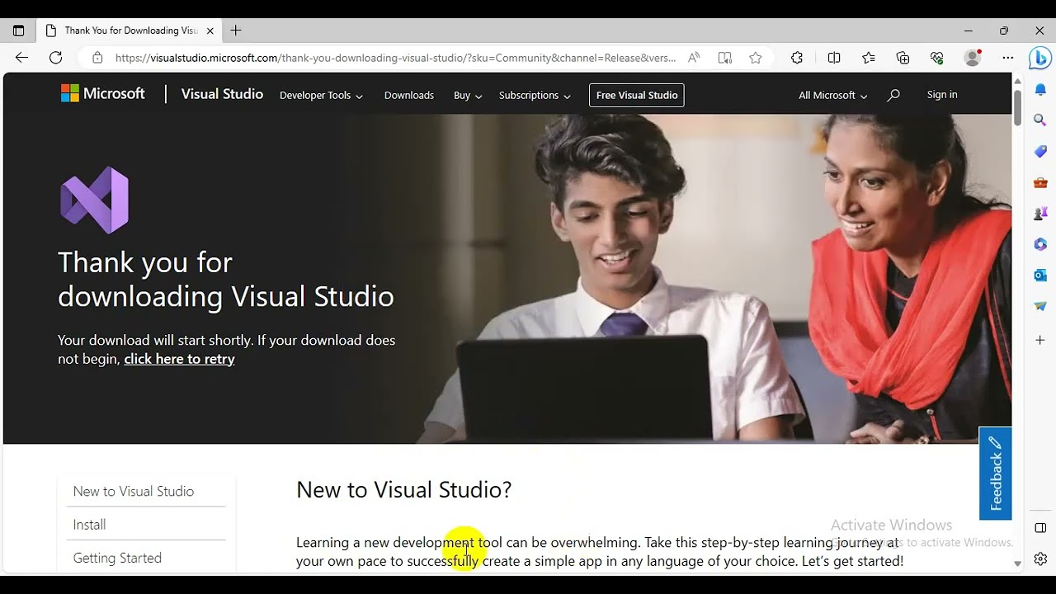Toggle sidebar visibility icon
This screenshot has width=1056, height=594.
click(x=1040, y=528)
